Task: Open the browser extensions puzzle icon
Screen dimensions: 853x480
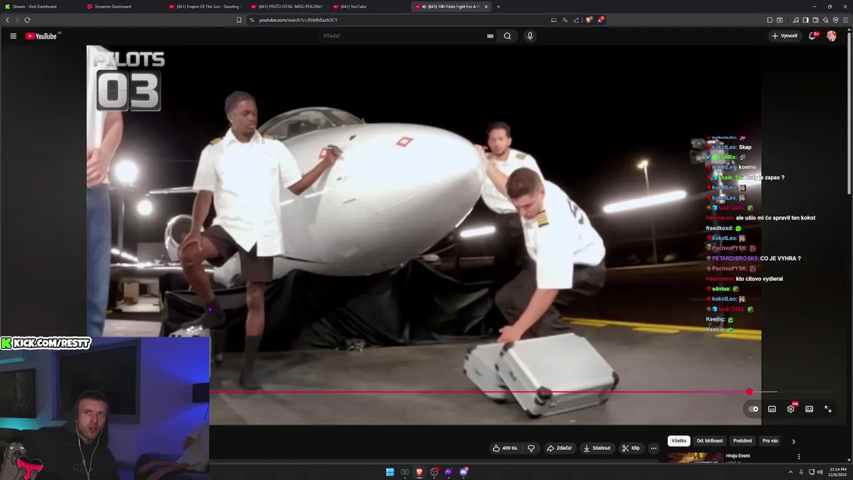Action: (770, 20)
